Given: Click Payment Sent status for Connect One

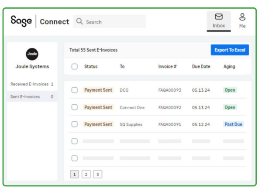Looking at the screenshot, I should [98, 107].
